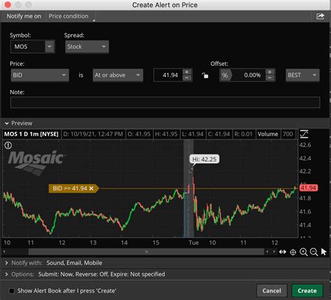Click the alert exclamation icon on chart

tap(8, 146)
